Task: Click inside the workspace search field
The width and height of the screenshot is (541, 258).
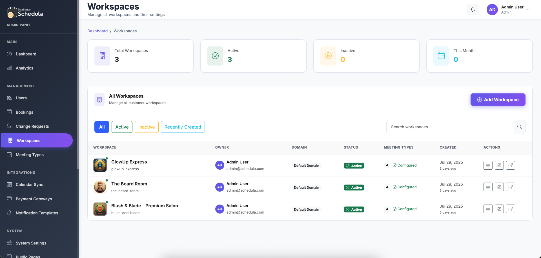Action: tap(450, 127)
